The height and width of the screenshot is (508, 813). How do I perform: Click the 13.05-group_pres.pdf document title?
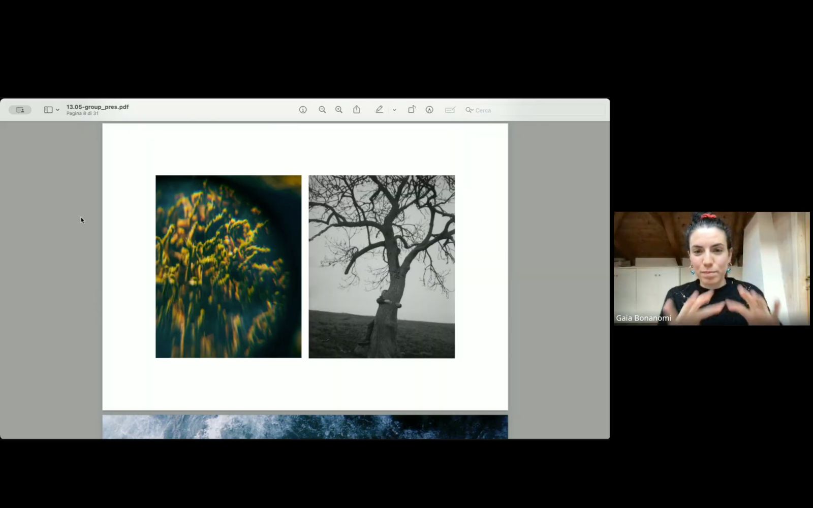click(x=98, y=107)
